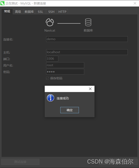The width and height of the screenshot is (139, 168).
Task: Confirm with the 确定 button
Action: [x=70, y=110]
